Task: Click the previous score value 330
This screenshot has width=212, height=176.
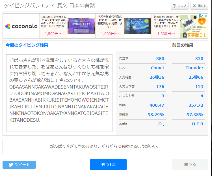Action: click(199, 59)
